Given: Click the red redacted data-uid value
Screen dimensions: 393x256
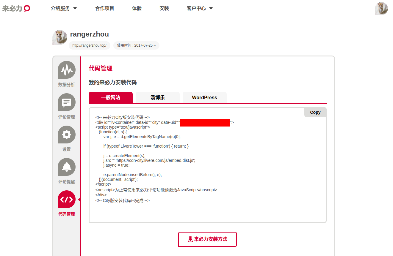Looking at the screenshot, I should click(205, 123).
